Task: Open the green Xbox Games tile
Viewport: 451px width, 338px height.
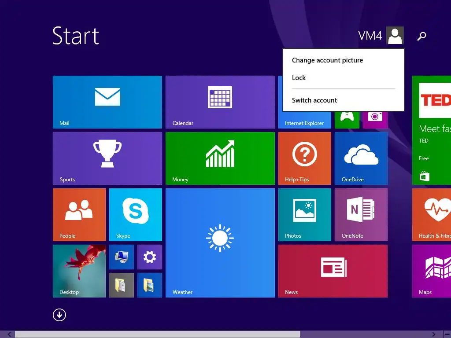Action: coord(347,120)
